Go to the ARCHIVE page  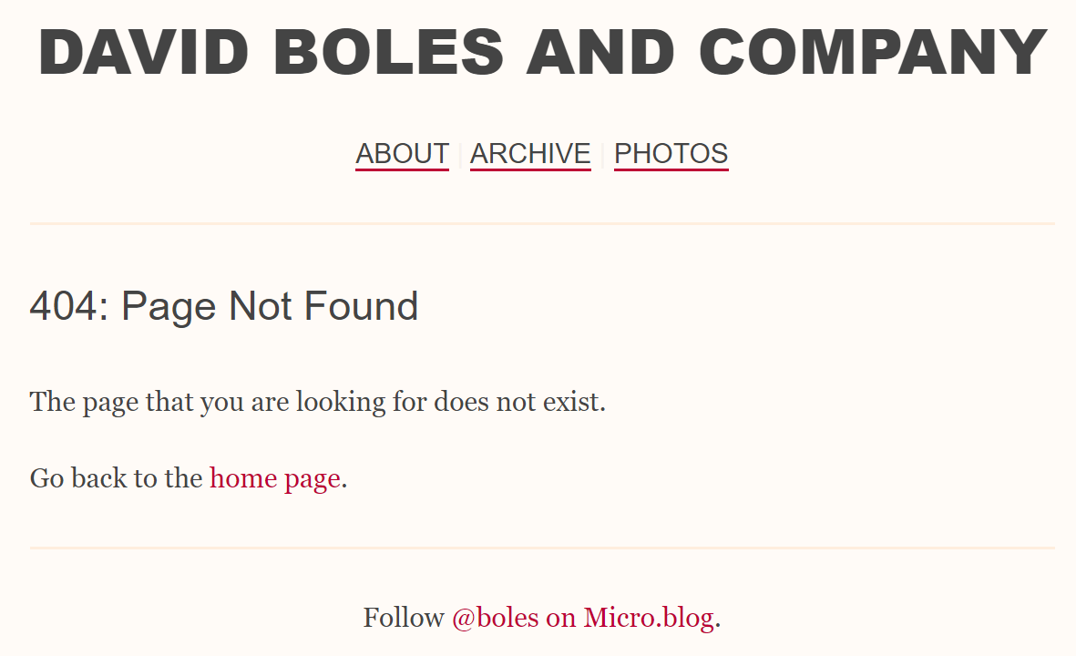530,154
